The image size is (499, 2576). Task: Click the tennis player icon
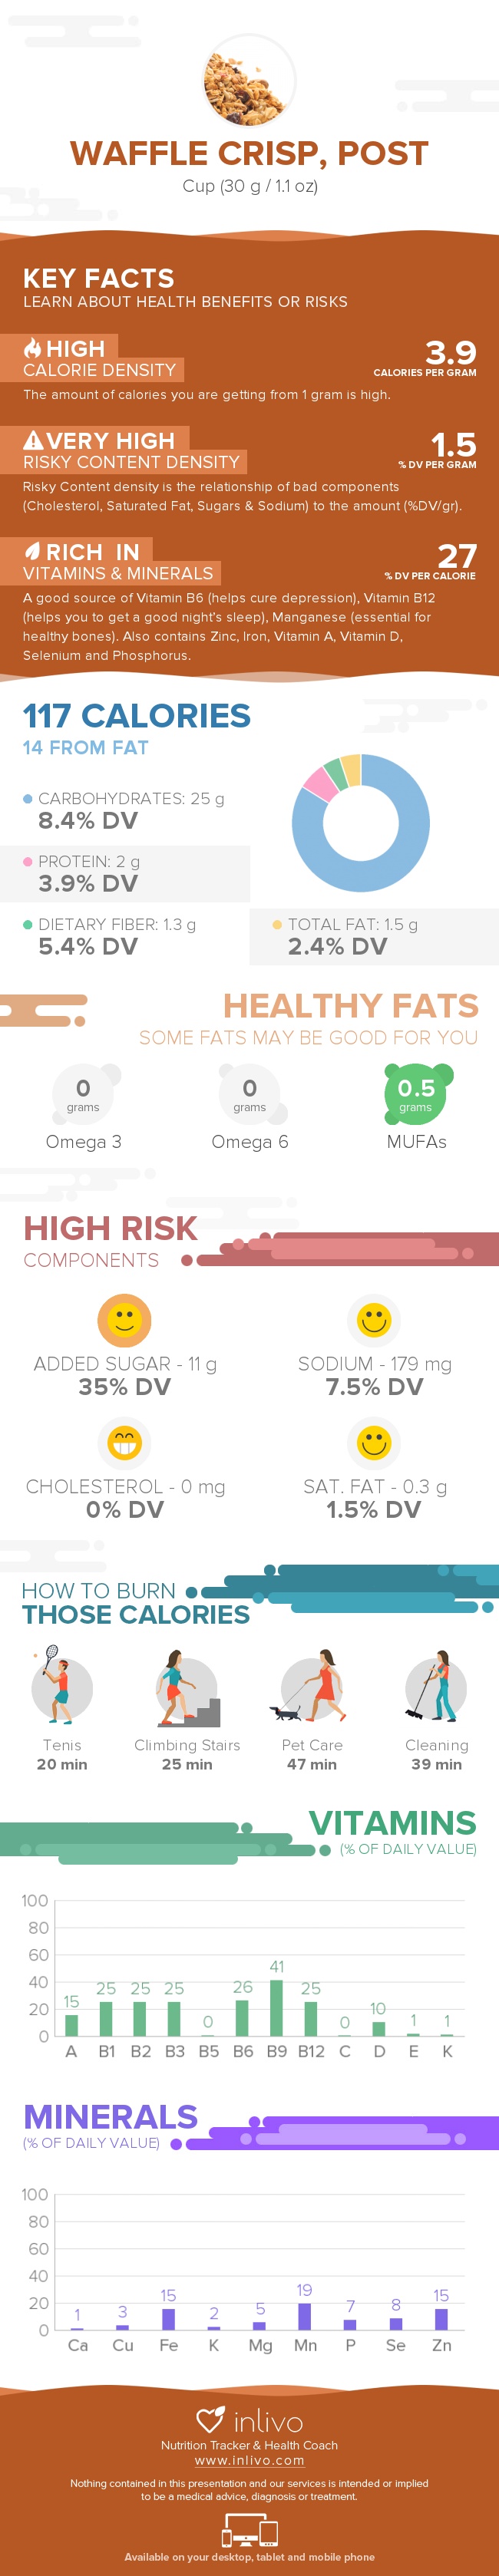tap(61, 1687)
